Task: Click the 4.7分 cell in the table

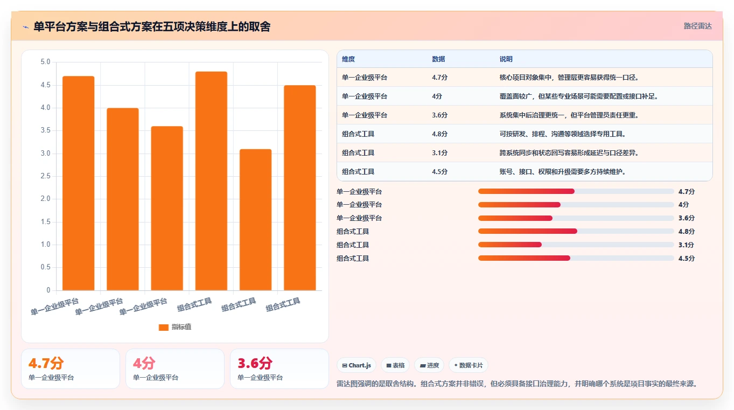Action: (439, 78)
